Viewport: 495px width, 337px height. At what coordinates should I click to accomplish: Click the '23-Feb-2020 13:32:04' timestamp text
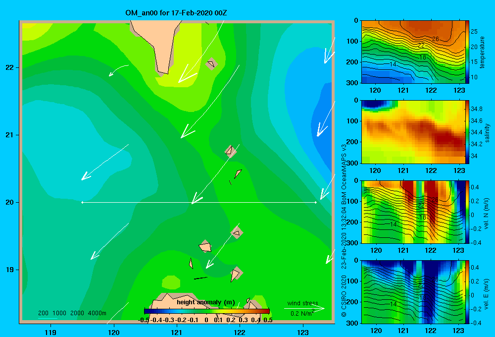tap(344, 239)
